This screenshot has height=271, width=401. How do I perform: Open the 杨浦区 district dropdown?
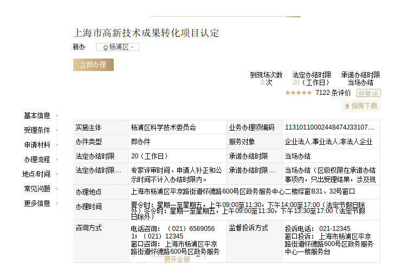(x=118, y=47)
